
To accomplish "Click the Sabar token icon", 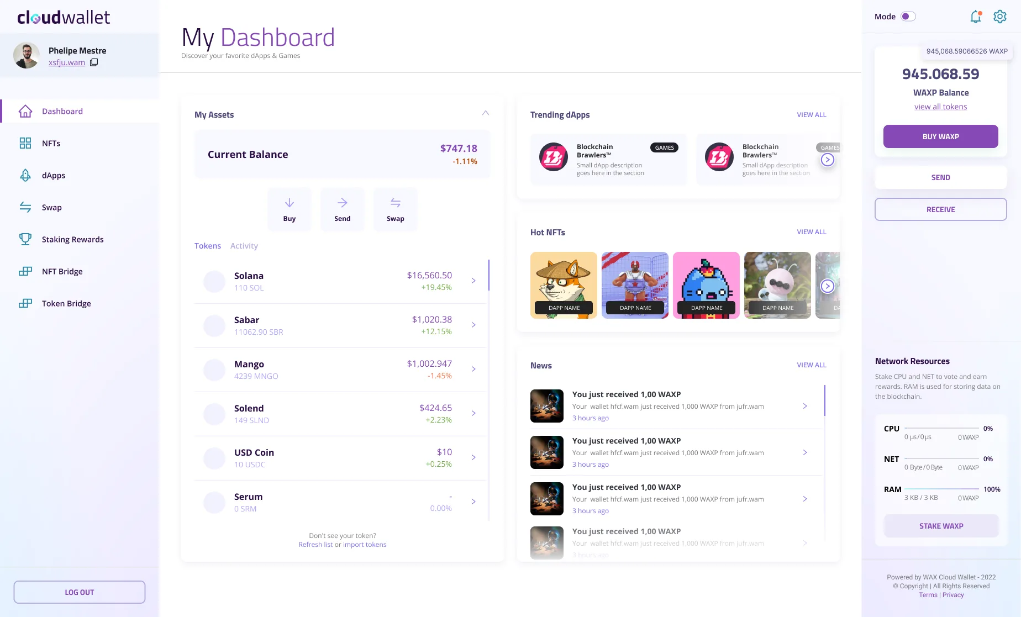I will [x=214, y=325].
